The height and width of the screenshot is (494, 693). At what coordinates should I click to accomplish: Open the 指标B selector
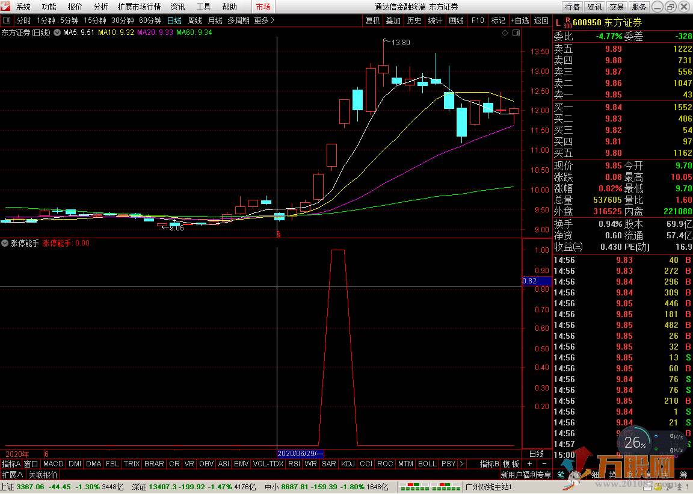pos(489,463)
